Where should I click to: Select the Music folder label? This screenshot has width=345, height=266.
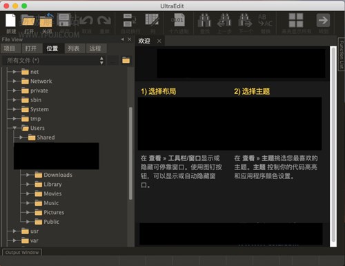pyautogui.click(x=51, y=203)
